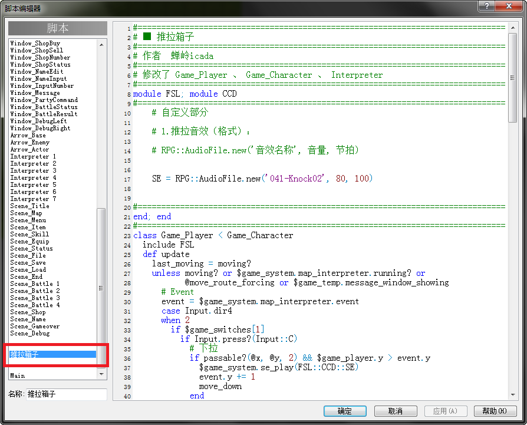Close the script editor window
The image size is (527, 425).
509,6
